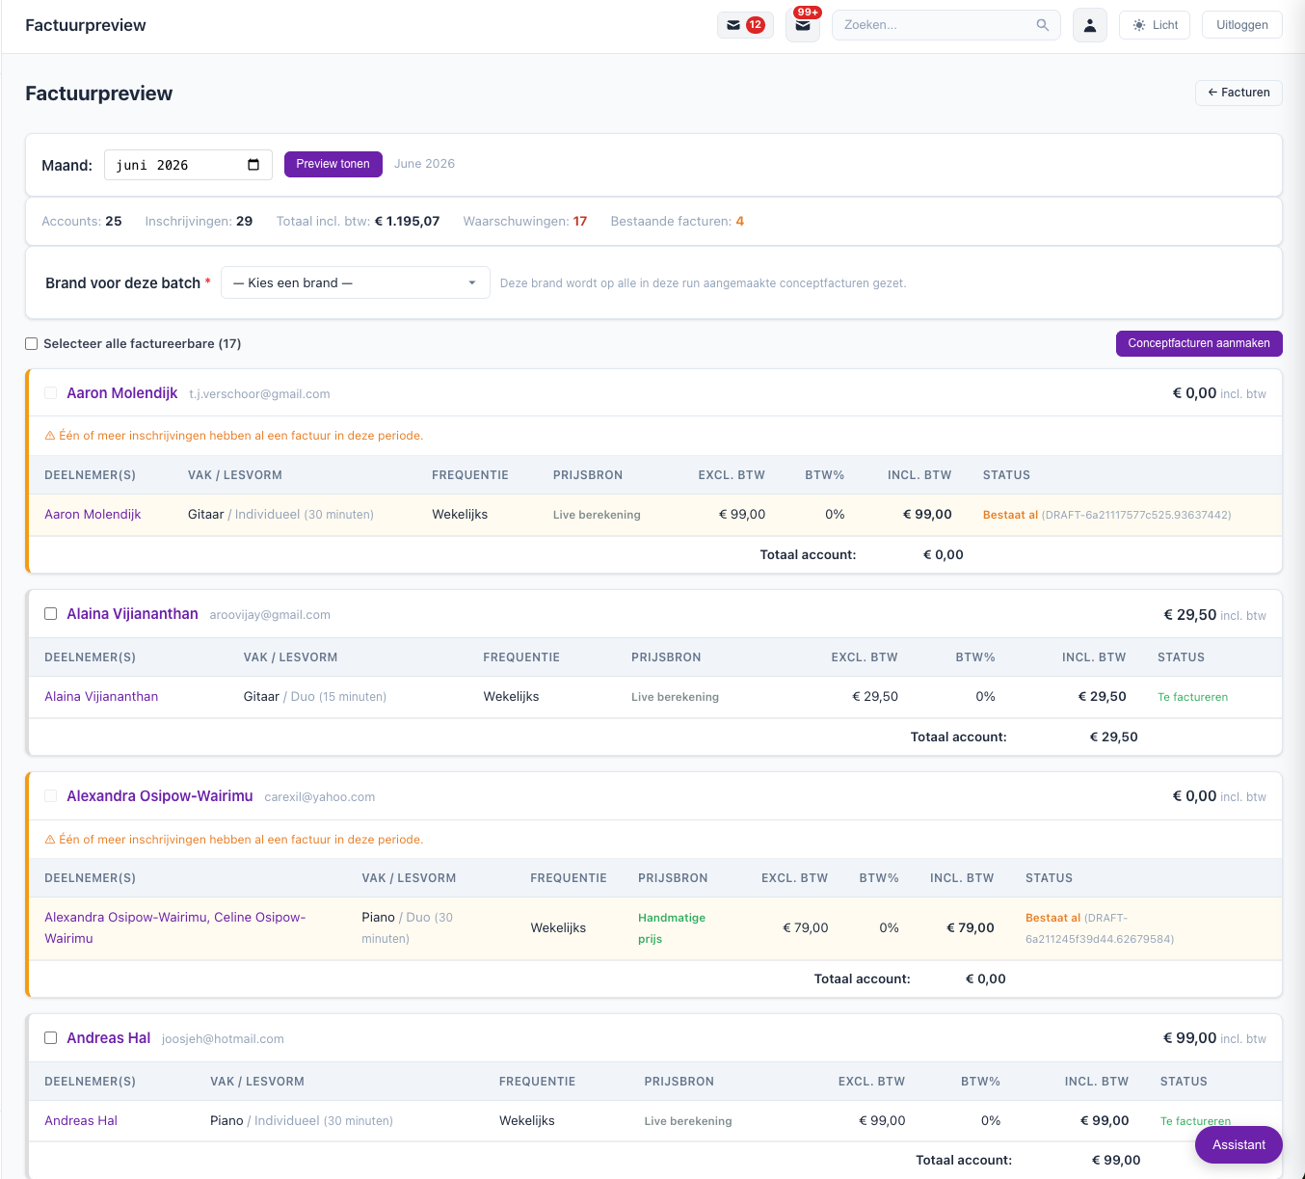Image resolution: width=1305 pixels, height=1179 pixels.
Task: Open Aaron Molendijk account header link
Action: (122, 393)
